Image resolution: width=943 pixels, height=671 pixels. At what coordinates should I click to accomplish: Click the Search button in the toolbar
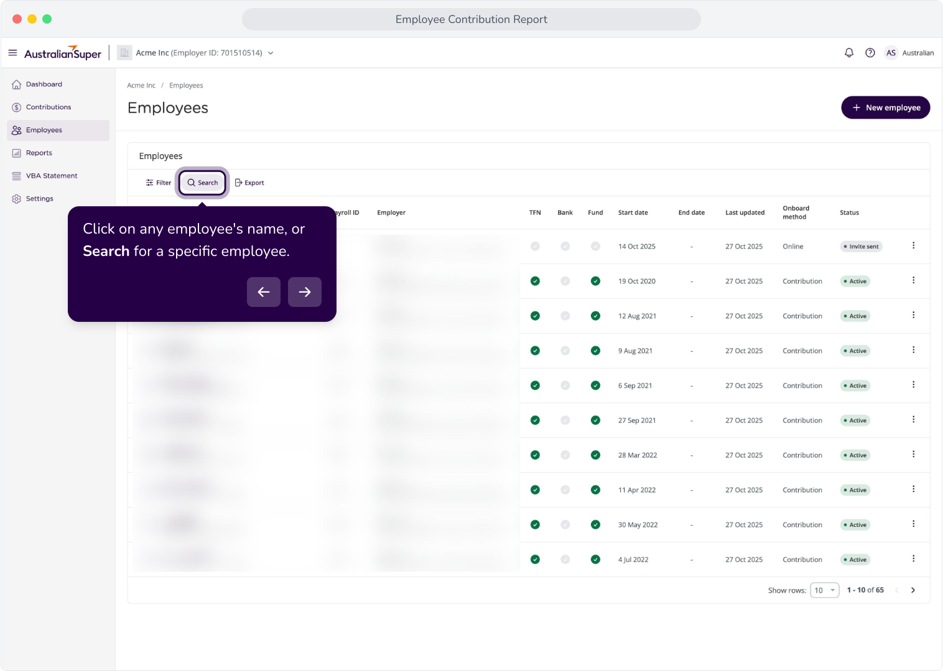[202, 183]
